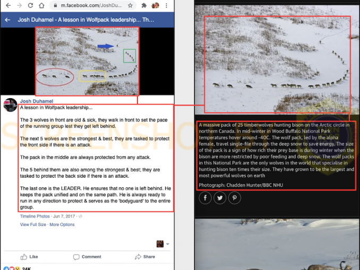This screenshot has height=270, width=360.
Task: Click the padlock site info icon
Action: (x=55, y=5)
